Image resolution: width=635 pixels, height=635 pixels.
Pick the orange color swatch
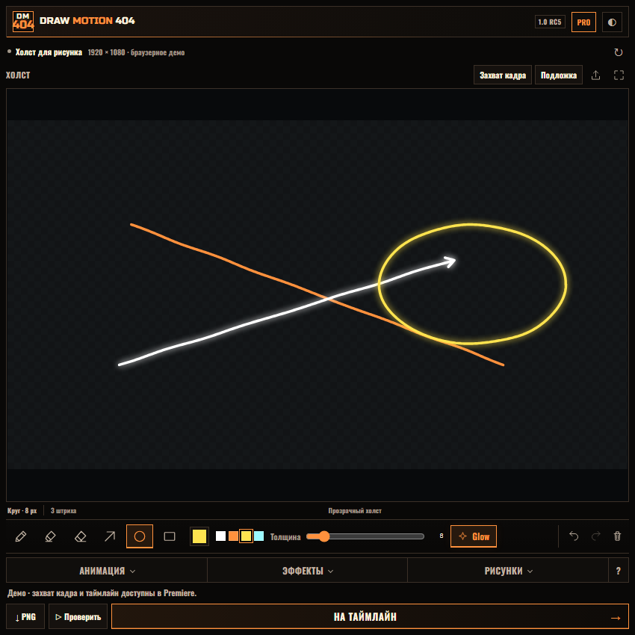coord(233,536)
